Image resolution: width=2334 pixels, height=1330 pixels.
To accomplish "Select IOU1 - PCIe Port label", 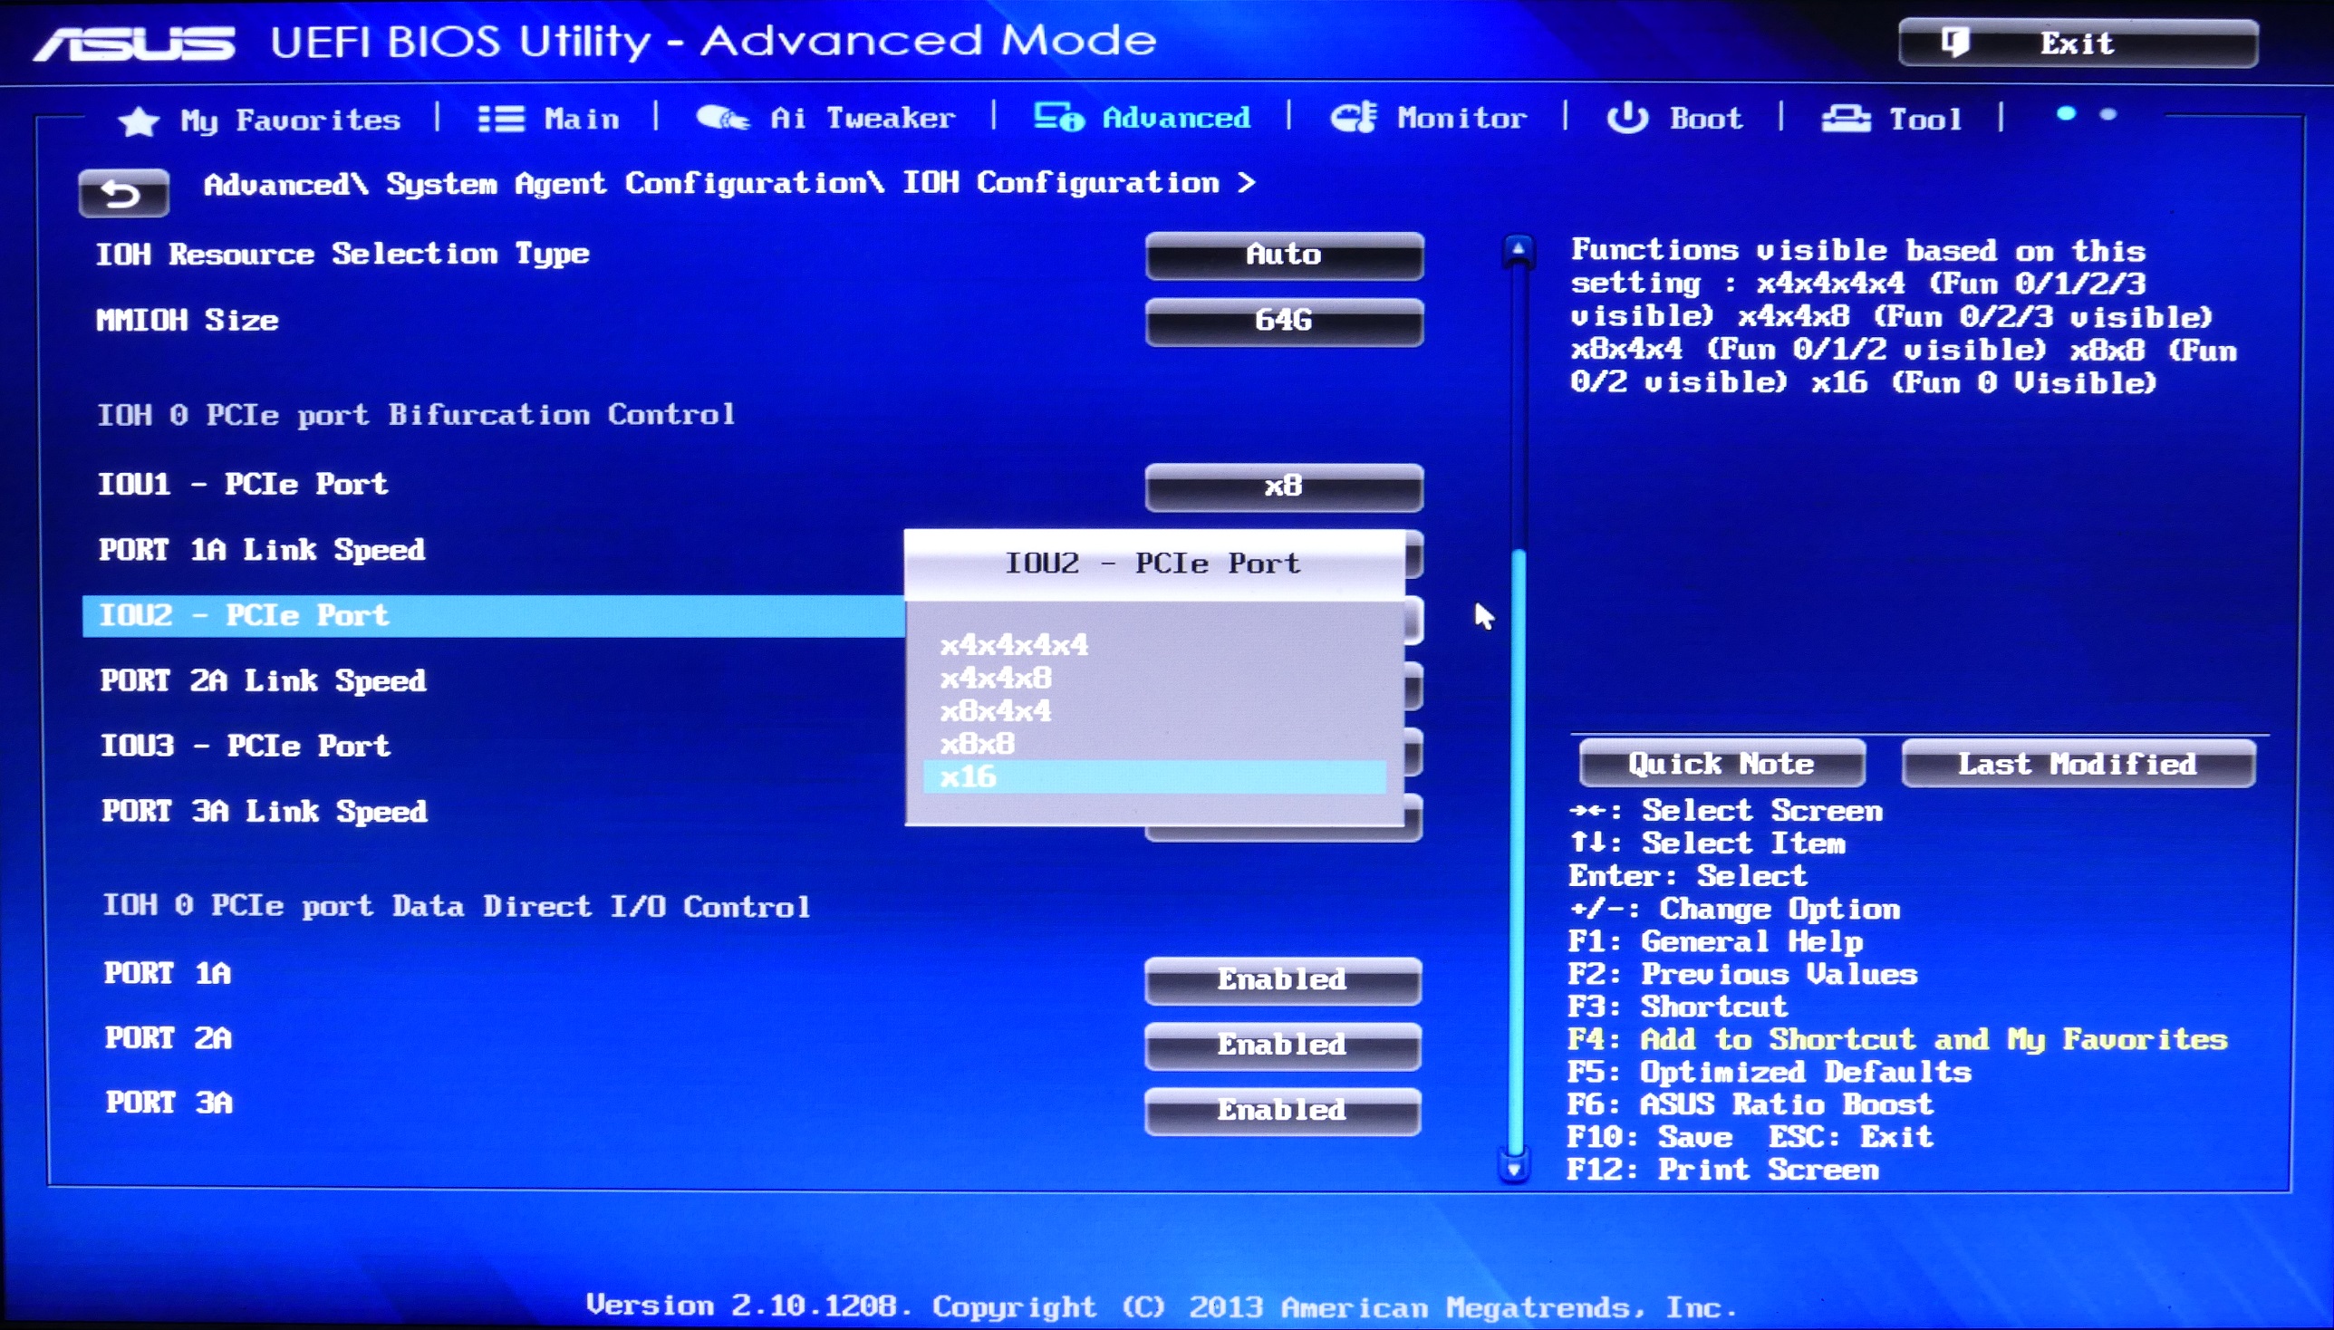I will pos(243,483).
